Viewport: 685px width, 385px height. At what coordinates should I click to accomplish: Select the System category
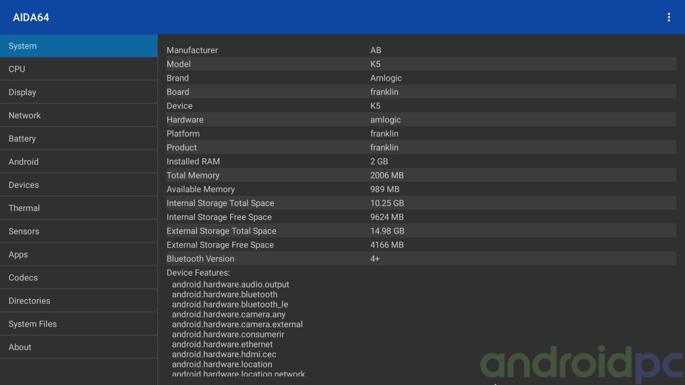(x=79, y=46)
